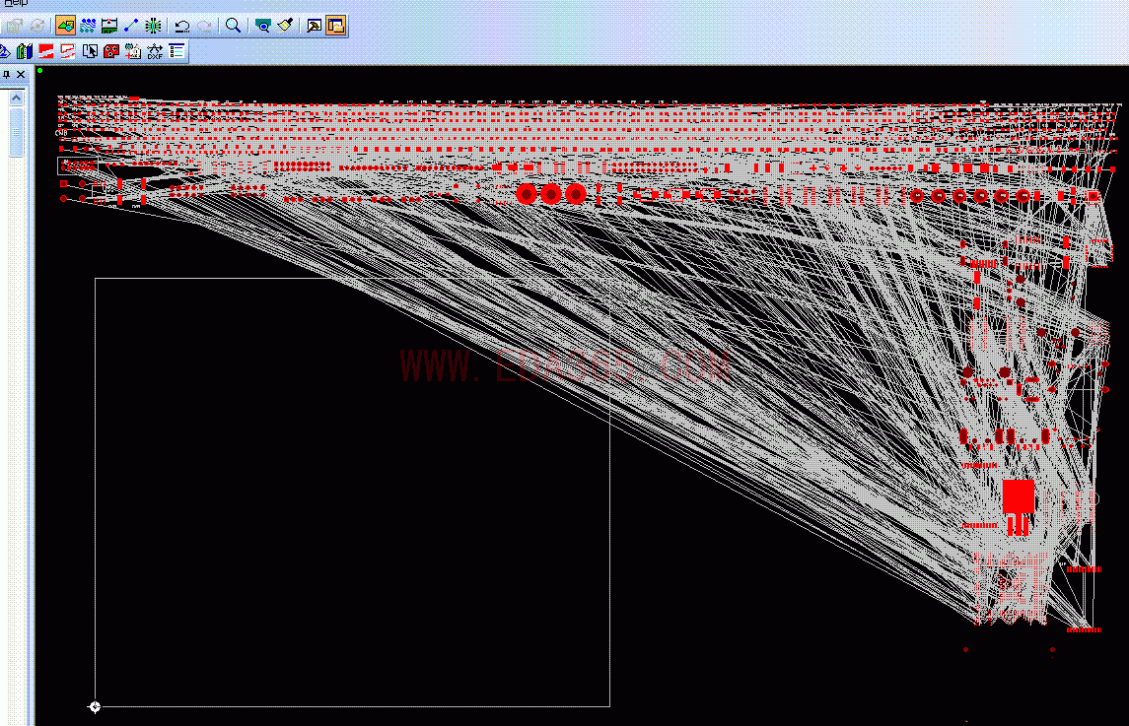Open the BGA toolbar green chip icon
This screenshot has height=726, width=1129.
(x=154, y=26)
